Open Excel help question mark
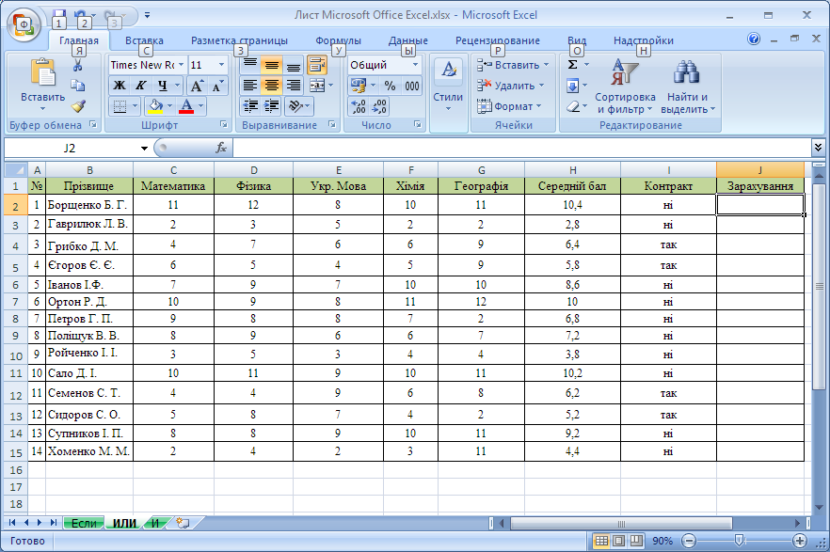The image size is (830, 552). (755, 39)
